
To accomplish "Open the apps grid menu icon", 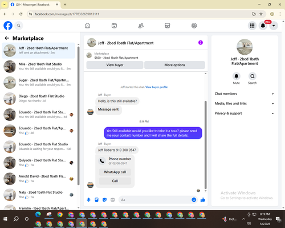I will tap(252, 26).
